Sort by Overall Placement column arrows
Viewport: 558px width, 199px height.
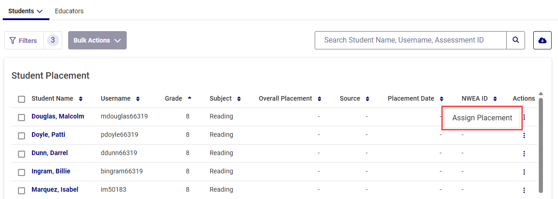pos(319,99)
